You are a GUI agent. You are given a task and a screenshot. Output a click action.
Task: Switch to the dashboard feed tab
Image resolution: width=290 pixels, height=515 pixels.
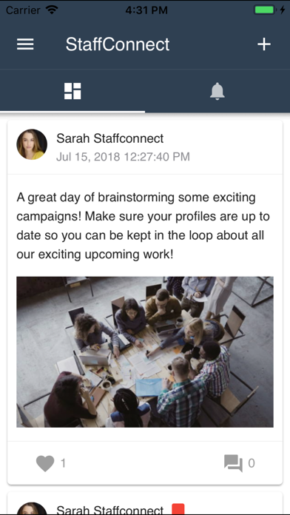tap(72, 91)
